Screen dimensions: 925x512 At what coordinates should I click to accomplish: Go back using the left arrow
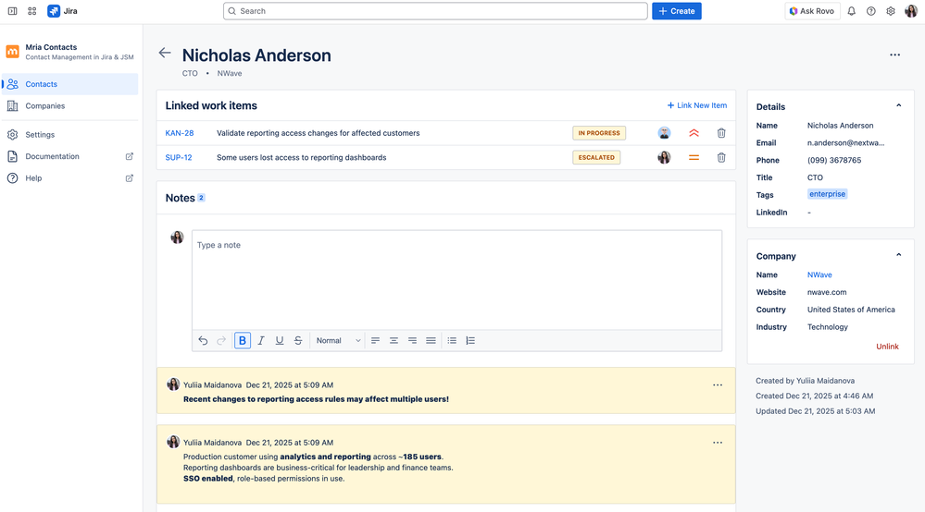tap(165, 53)
